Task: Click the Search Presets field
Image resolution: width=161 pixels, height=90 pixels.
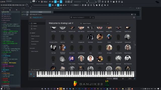Action: click(94, 23)
